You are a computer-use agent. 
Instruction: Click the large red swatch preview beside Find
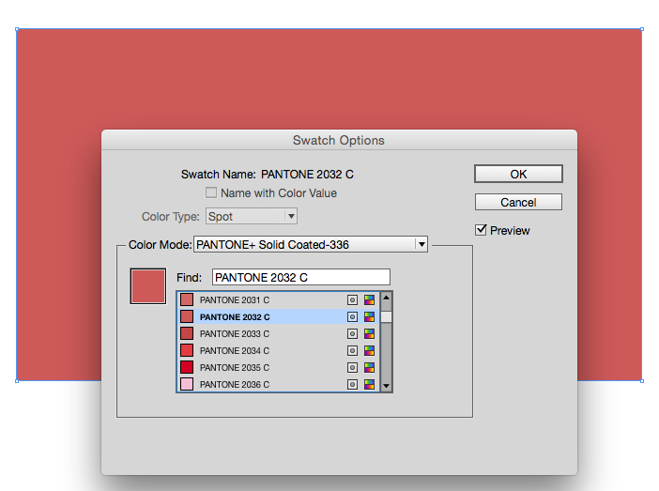pyautogui.click(x=148, y=286)
